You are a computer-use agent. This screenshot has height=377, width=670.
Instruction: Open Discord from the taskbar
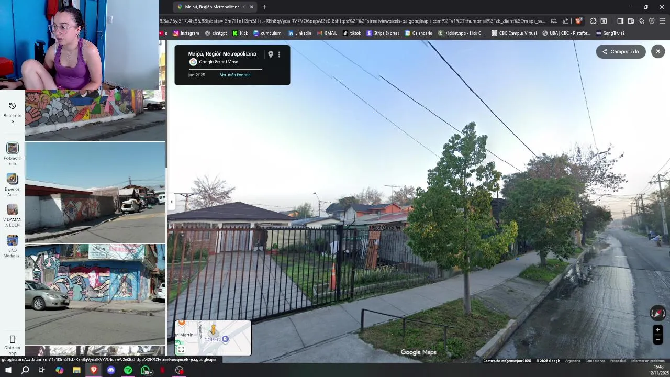(x=111, y=370)
